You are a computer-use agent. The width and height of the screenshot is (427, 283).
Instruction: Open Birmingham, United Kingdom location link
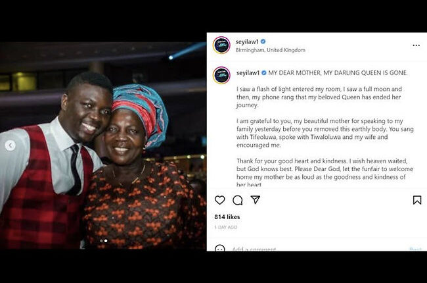click(270, 50)
